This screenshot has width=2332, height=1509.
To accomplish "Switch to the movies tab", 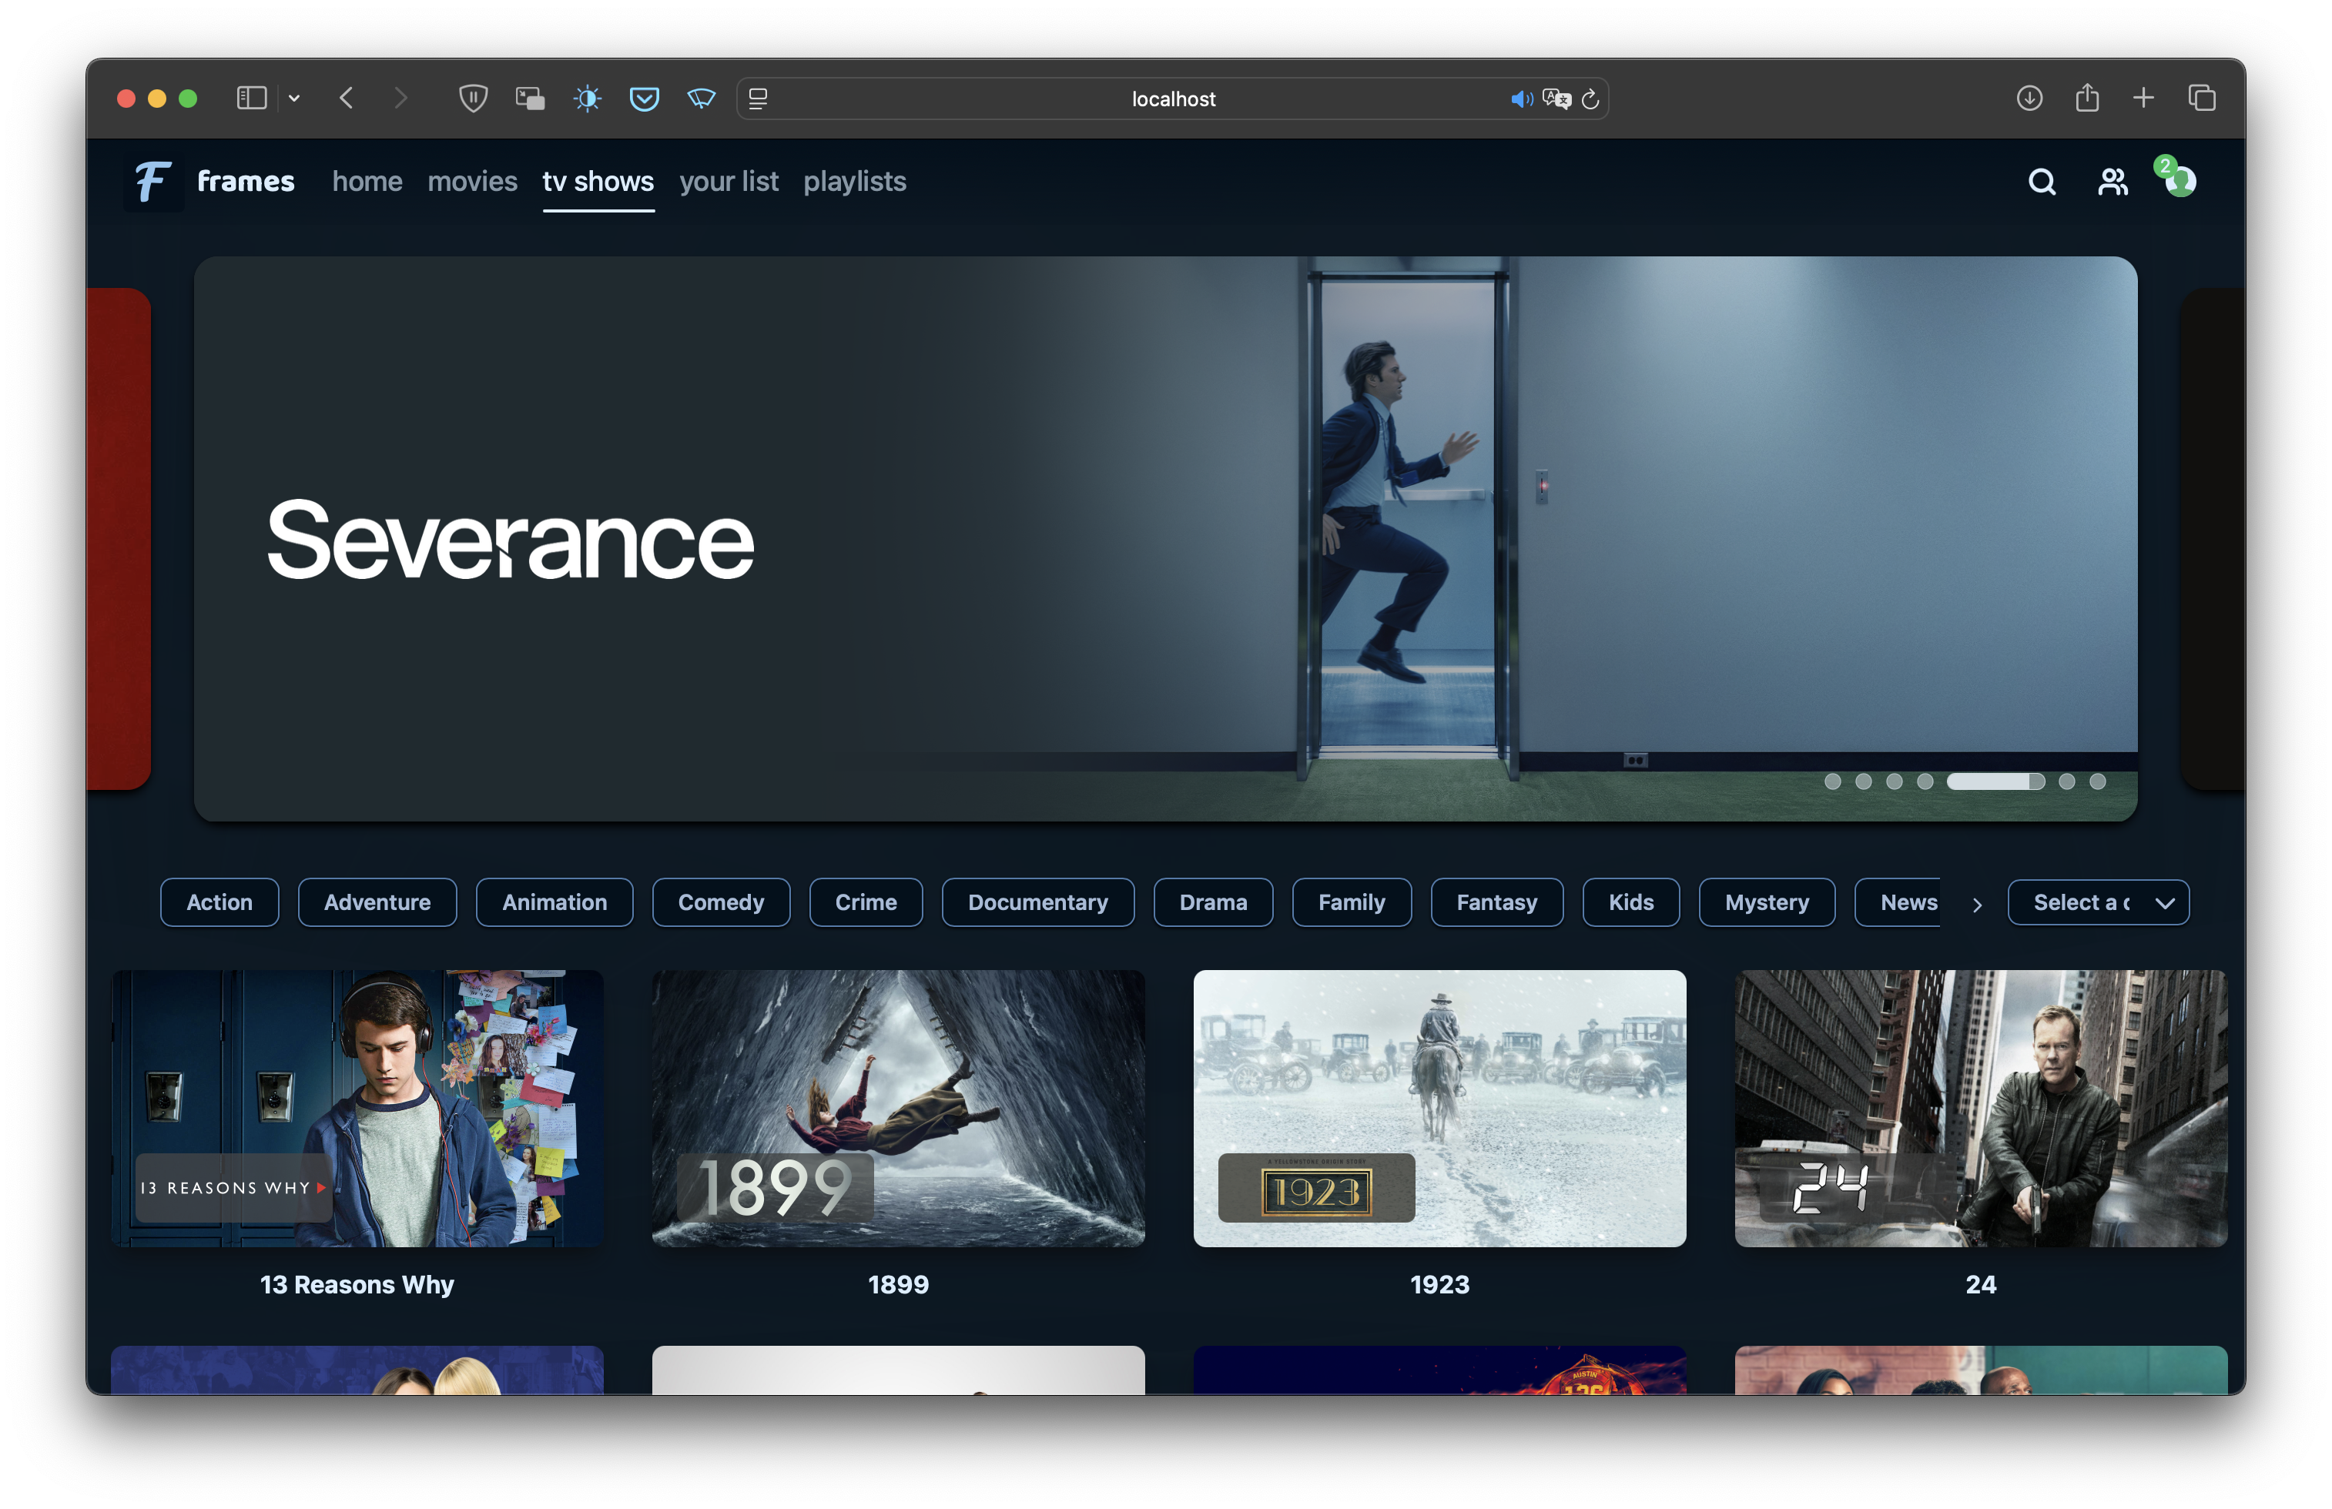I will tap(472, 182).
